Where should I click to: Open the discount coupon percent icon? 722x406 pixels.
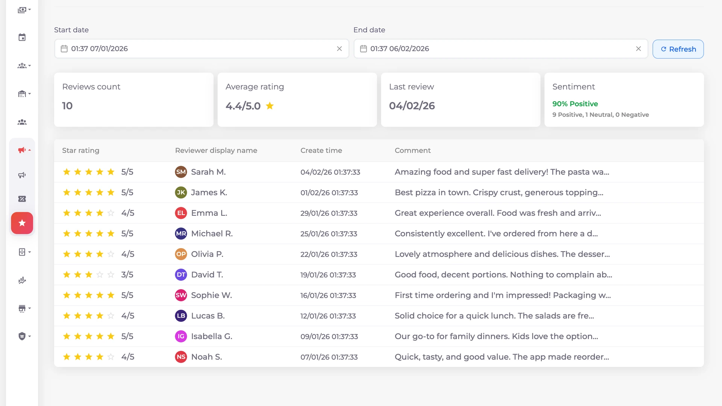[x=22, y=199]
